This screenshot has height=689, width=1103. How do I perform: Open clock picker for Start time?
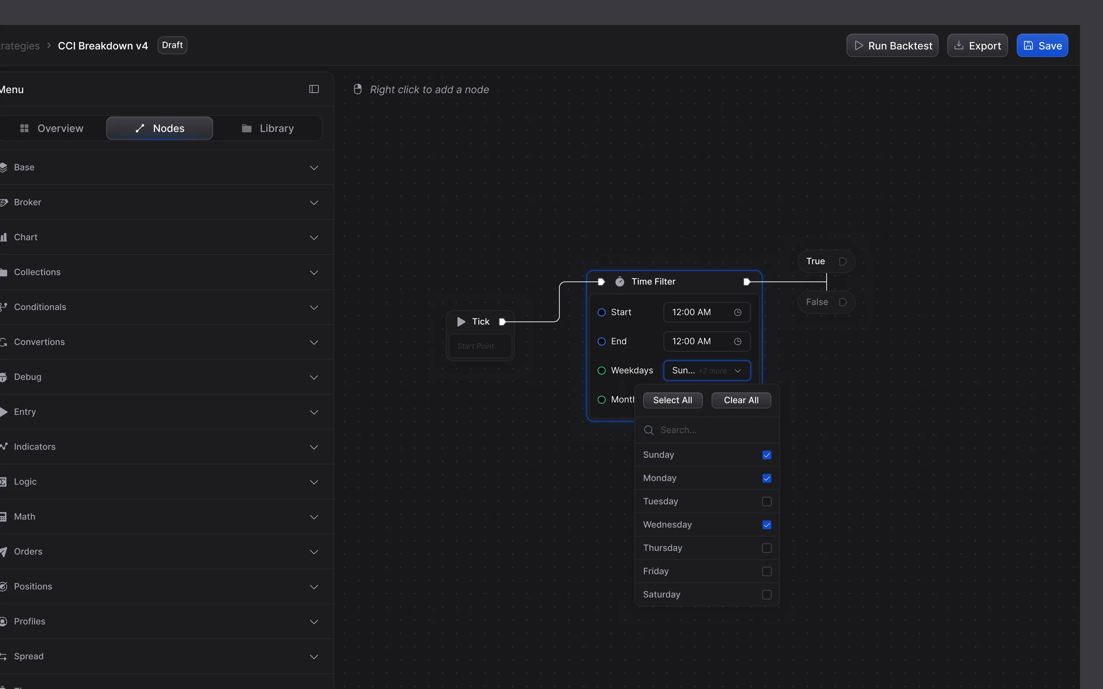tap(738, 312)
